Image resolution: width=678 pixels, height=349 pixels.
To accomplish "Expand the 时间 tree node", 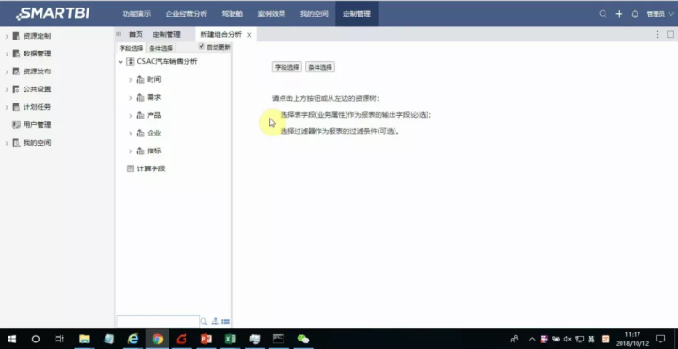I will [130, 80].
